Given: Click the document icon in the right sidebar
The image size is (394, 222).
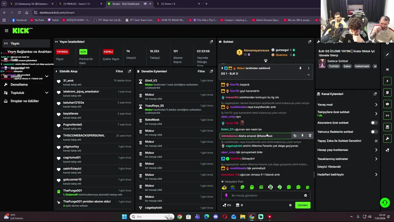Looking at the screenshot, I should point(387,92).
